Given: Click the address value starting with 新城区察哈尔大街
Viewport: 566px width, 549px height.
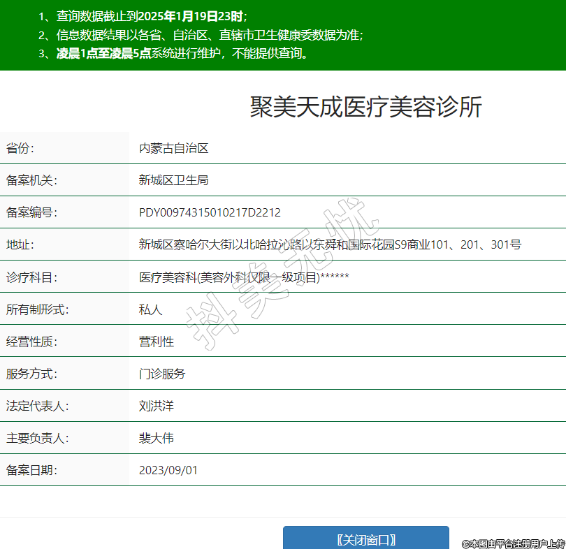Looking at the screenshot, I should tap(330, 244).
